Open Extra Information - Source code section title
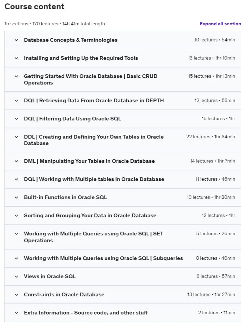 click(86, 312)
